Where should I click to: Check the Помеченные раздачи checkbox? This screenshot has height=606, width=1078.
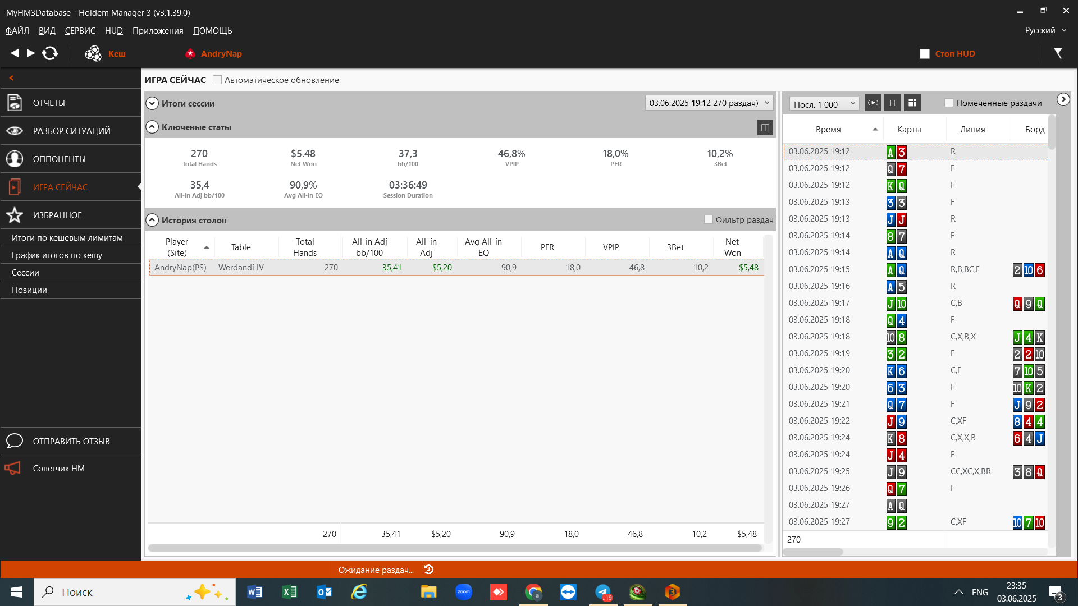point(949,103)
